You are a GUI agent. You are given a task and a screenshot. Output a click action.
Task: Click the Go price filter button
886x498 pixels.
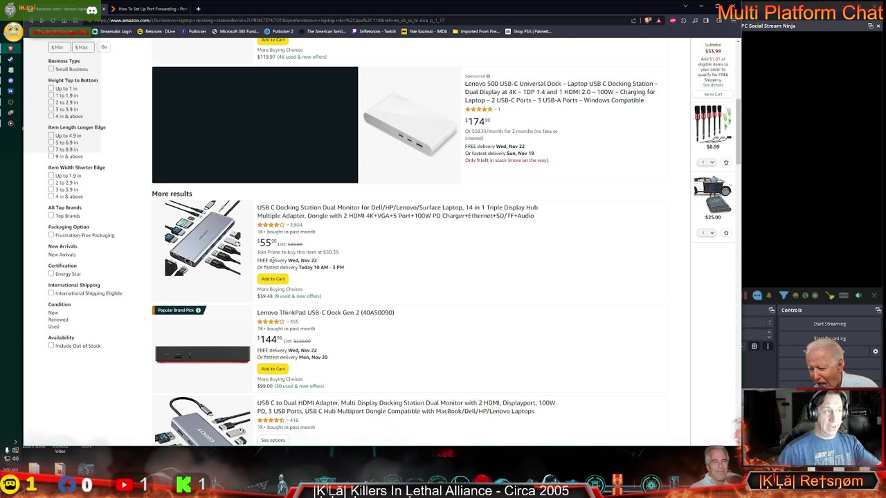104,47
